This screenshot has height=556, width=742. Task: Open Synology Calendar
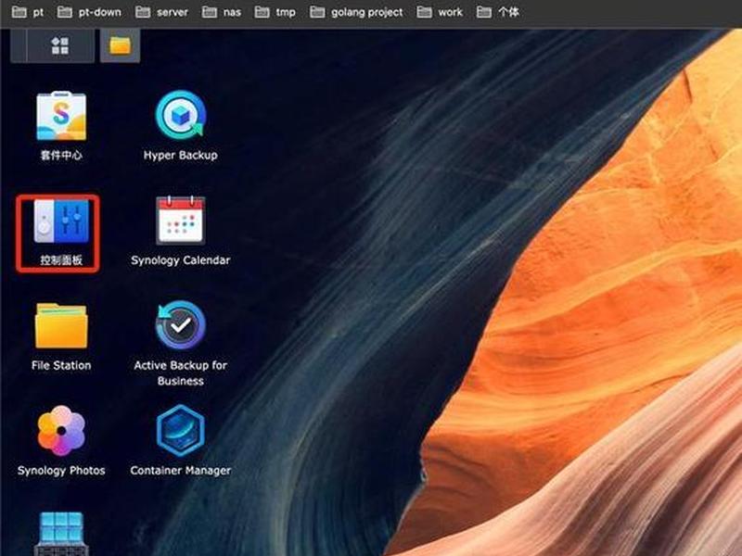tap(180, 221)
